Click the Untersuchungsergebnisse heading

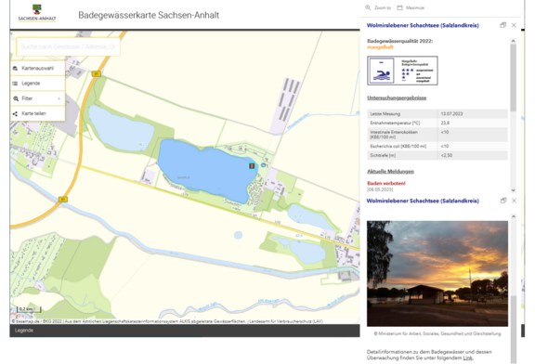[x=397, y=97]
